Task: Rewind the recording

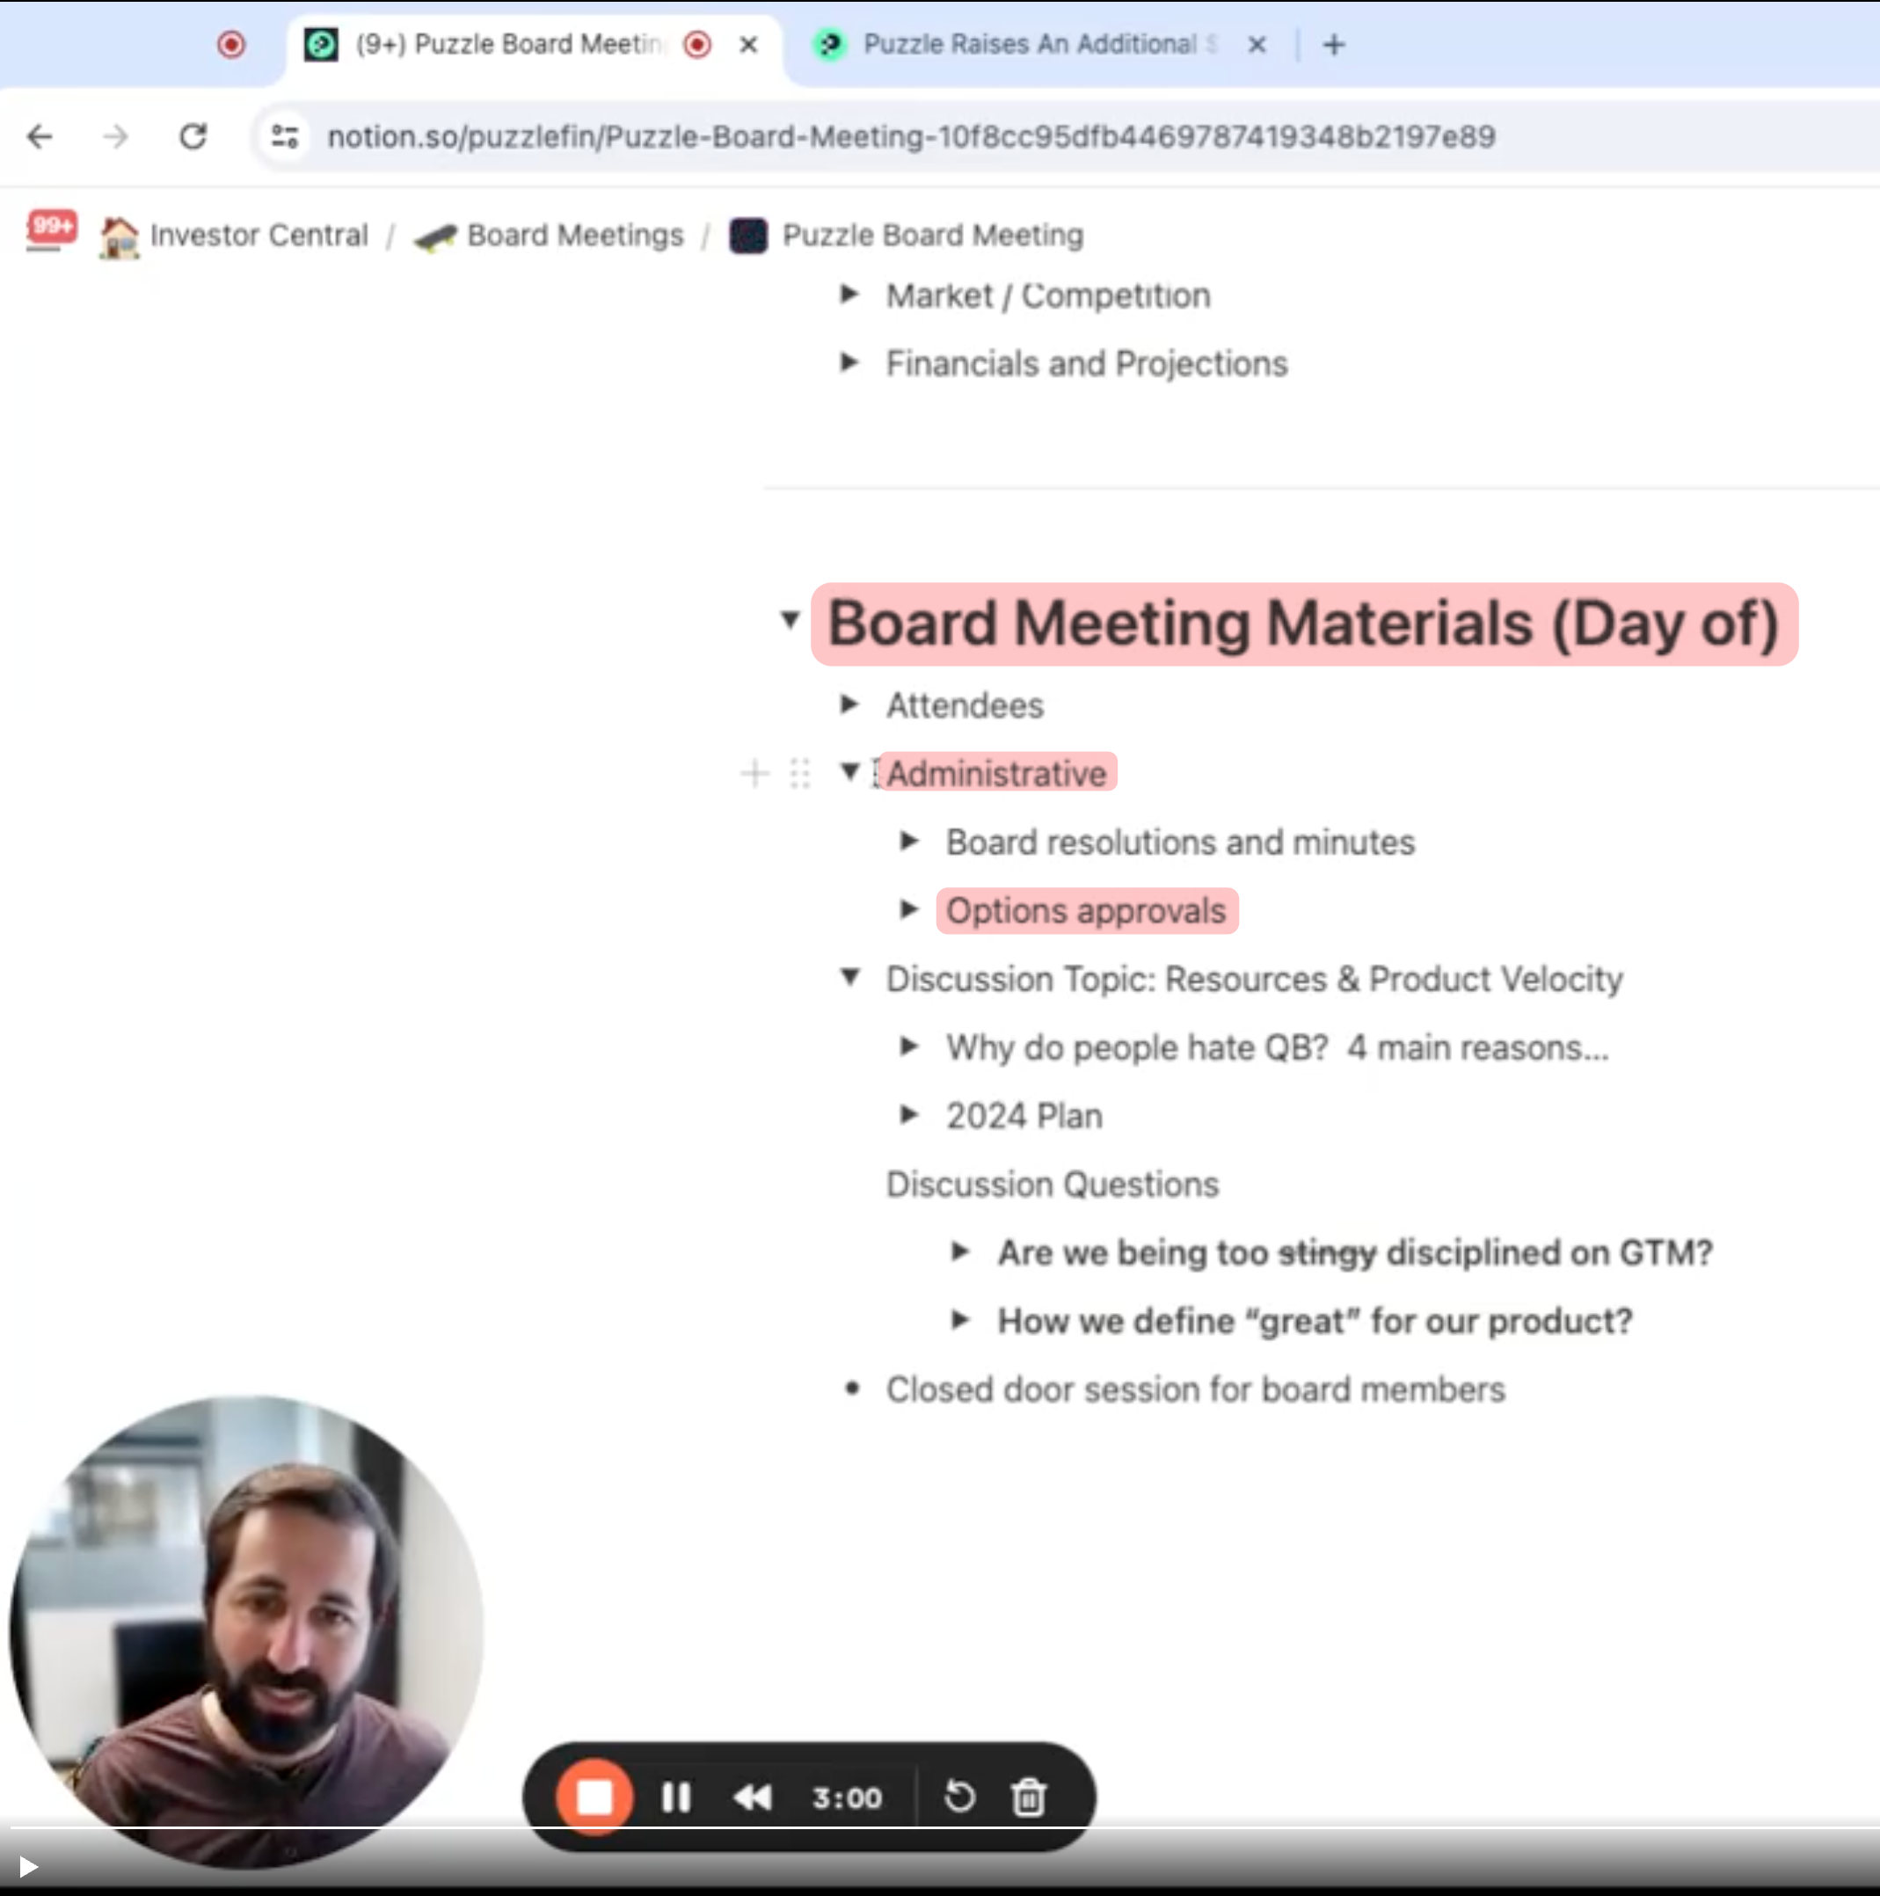Action: [x=754, y=1797]
